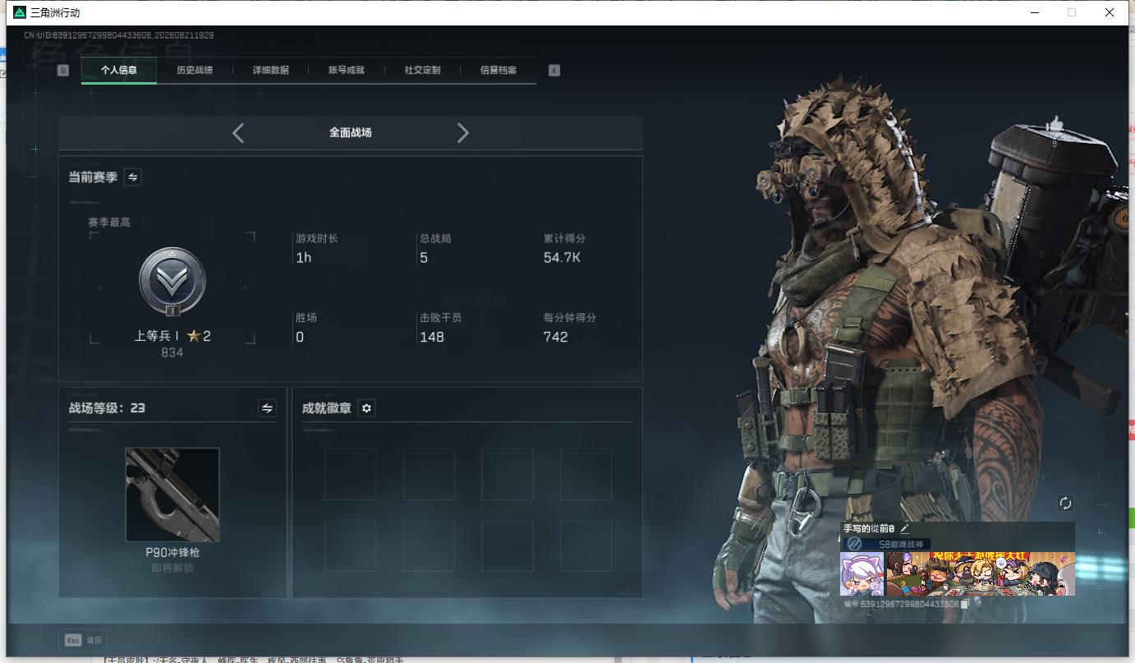
Task: Click the S8巅峰战神 title badge
Action: pyautogui.click(x=887, y=544)
